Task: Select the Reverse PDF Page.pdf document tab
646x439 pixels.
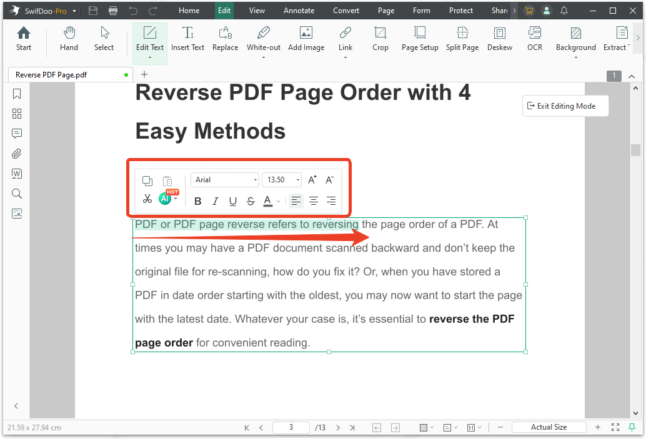Action: (70, 74)
